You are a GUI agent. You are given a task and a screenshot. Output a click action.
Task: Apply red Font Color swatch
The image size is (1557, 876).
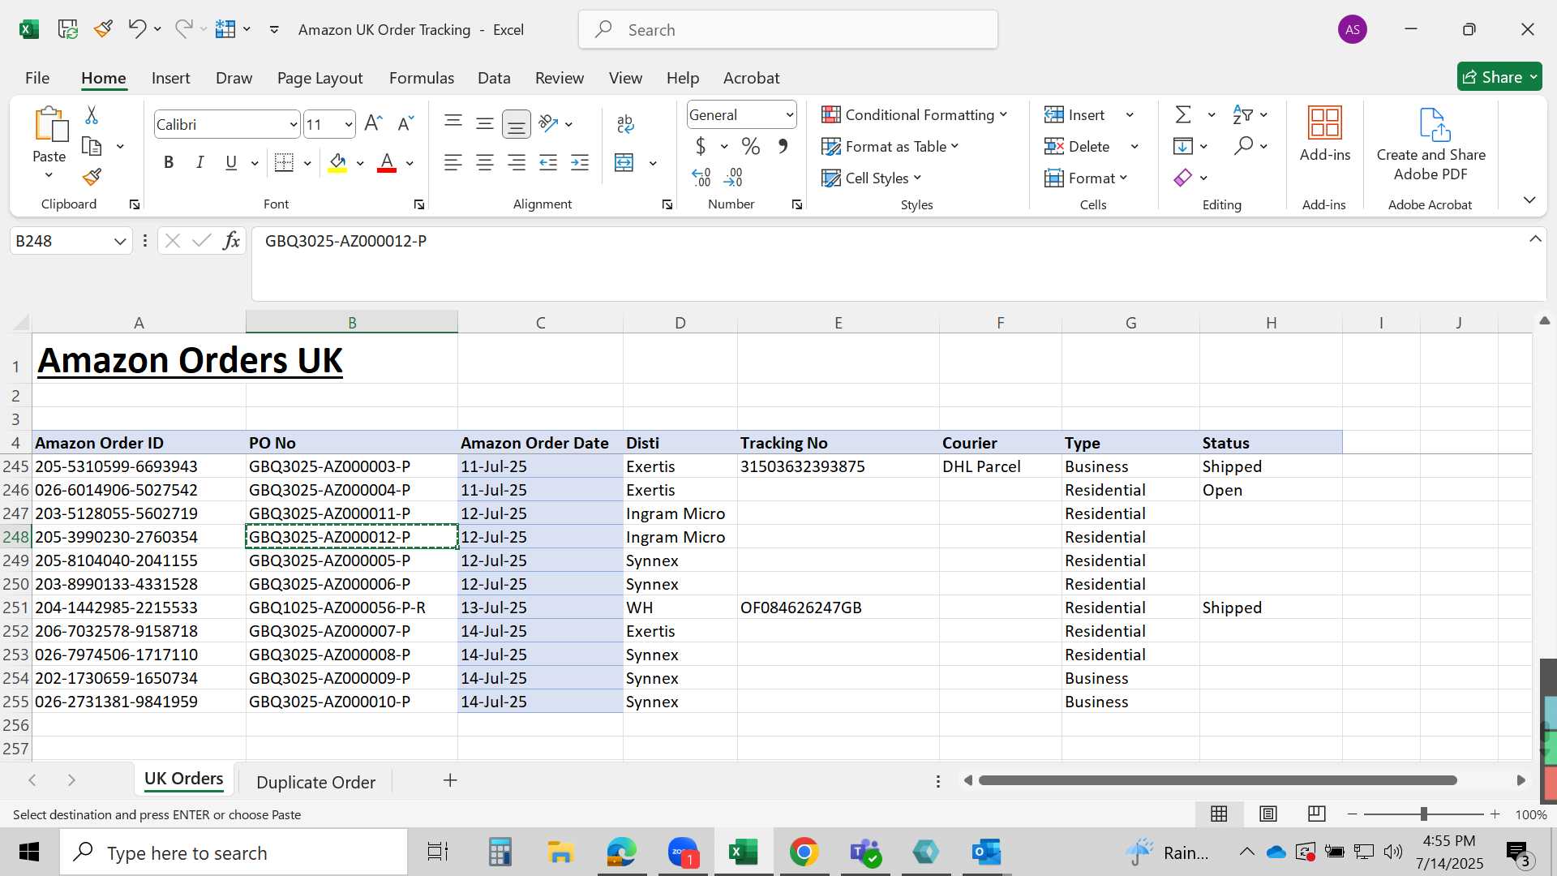pyautogui.click(x=387, y=163)
